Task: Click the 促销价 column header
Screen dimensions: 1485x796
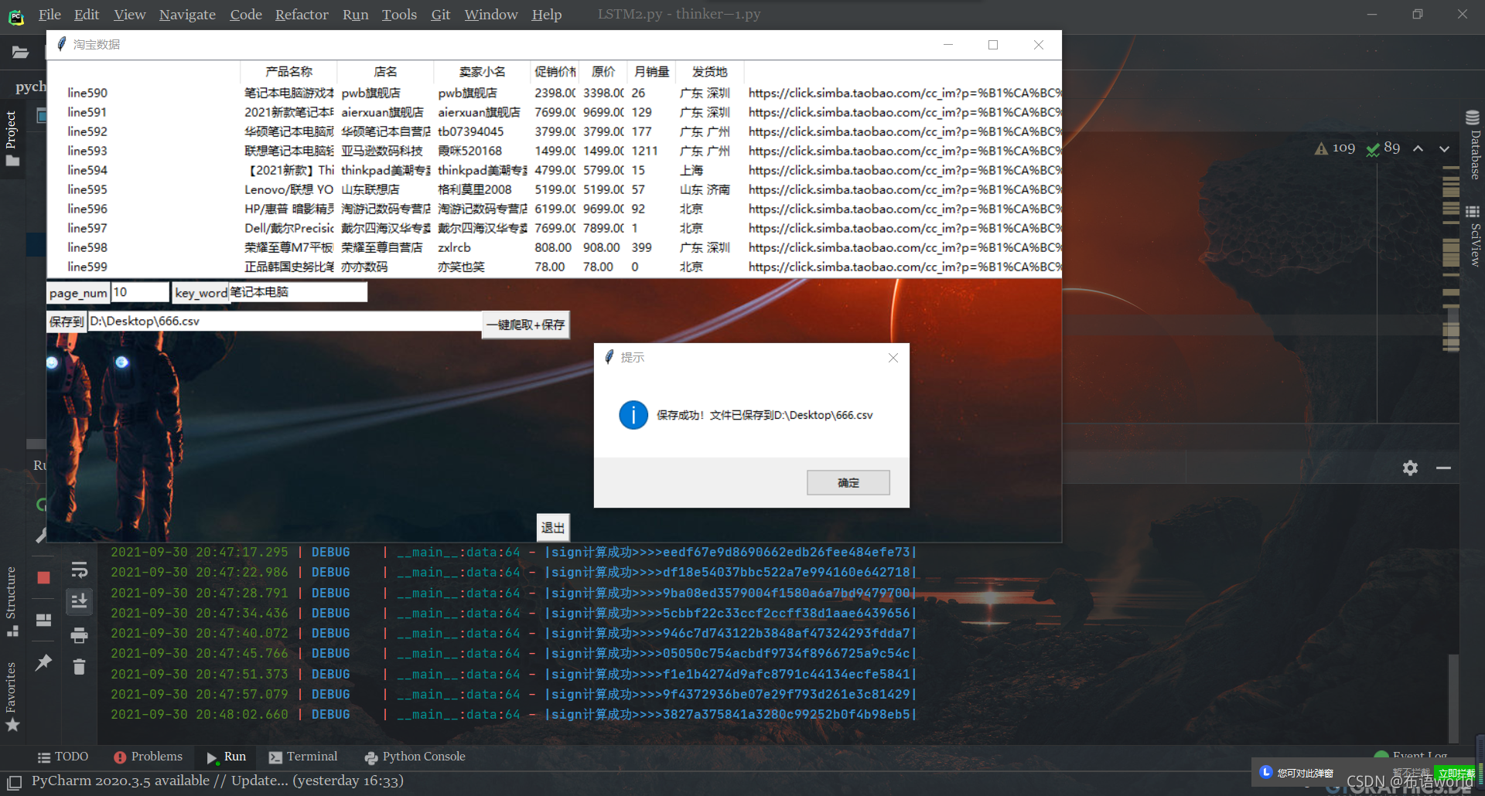Action: [555, 72]
